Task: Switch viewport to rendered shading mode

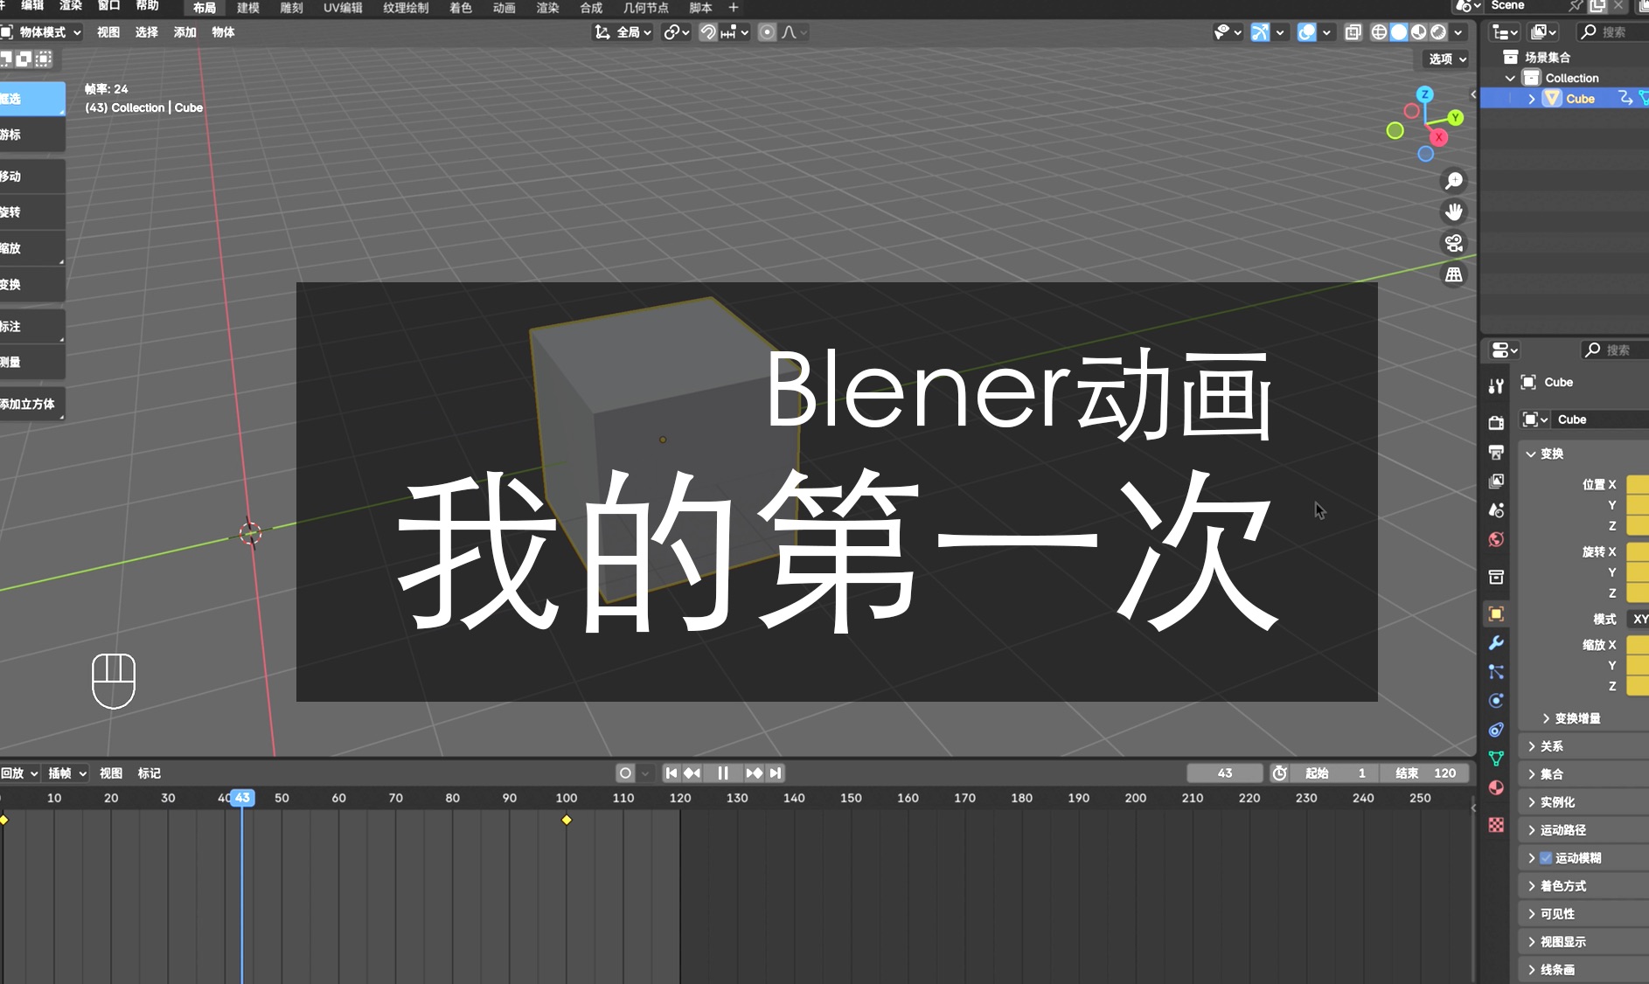Action: click(x=1438, y=32)
